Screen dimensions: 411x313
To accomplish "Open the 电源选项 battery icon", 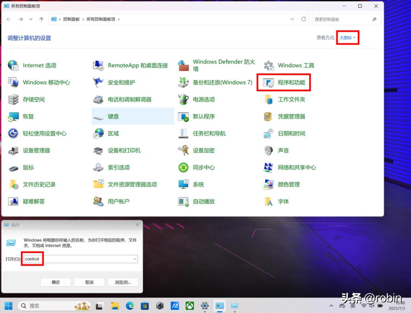I will coord(183,99).
